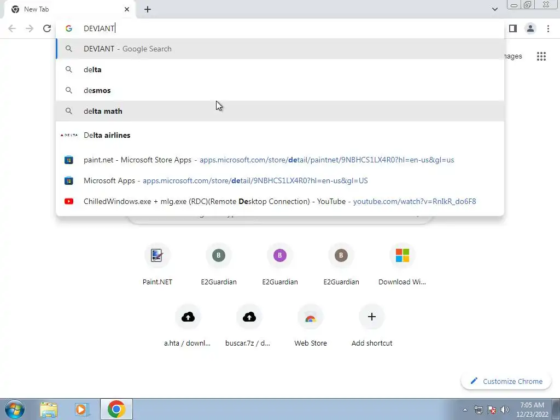
Task: Choose the 'delta' search suggestion
Action: click(280, 69)
